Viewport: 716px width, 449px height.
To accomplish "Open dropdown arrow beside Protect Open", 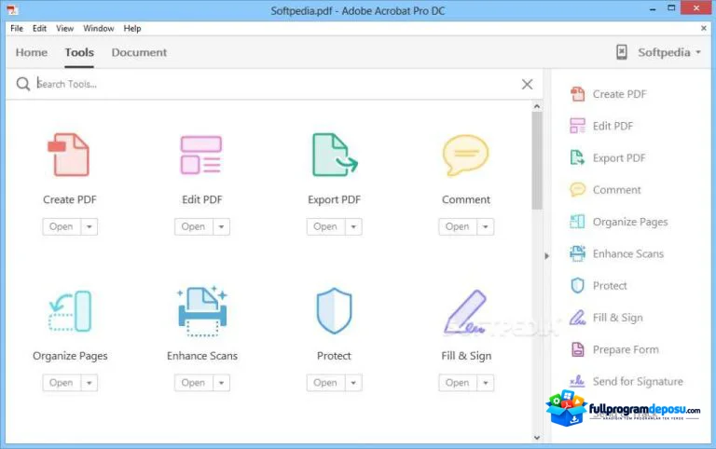I will (x=353, y=383).
